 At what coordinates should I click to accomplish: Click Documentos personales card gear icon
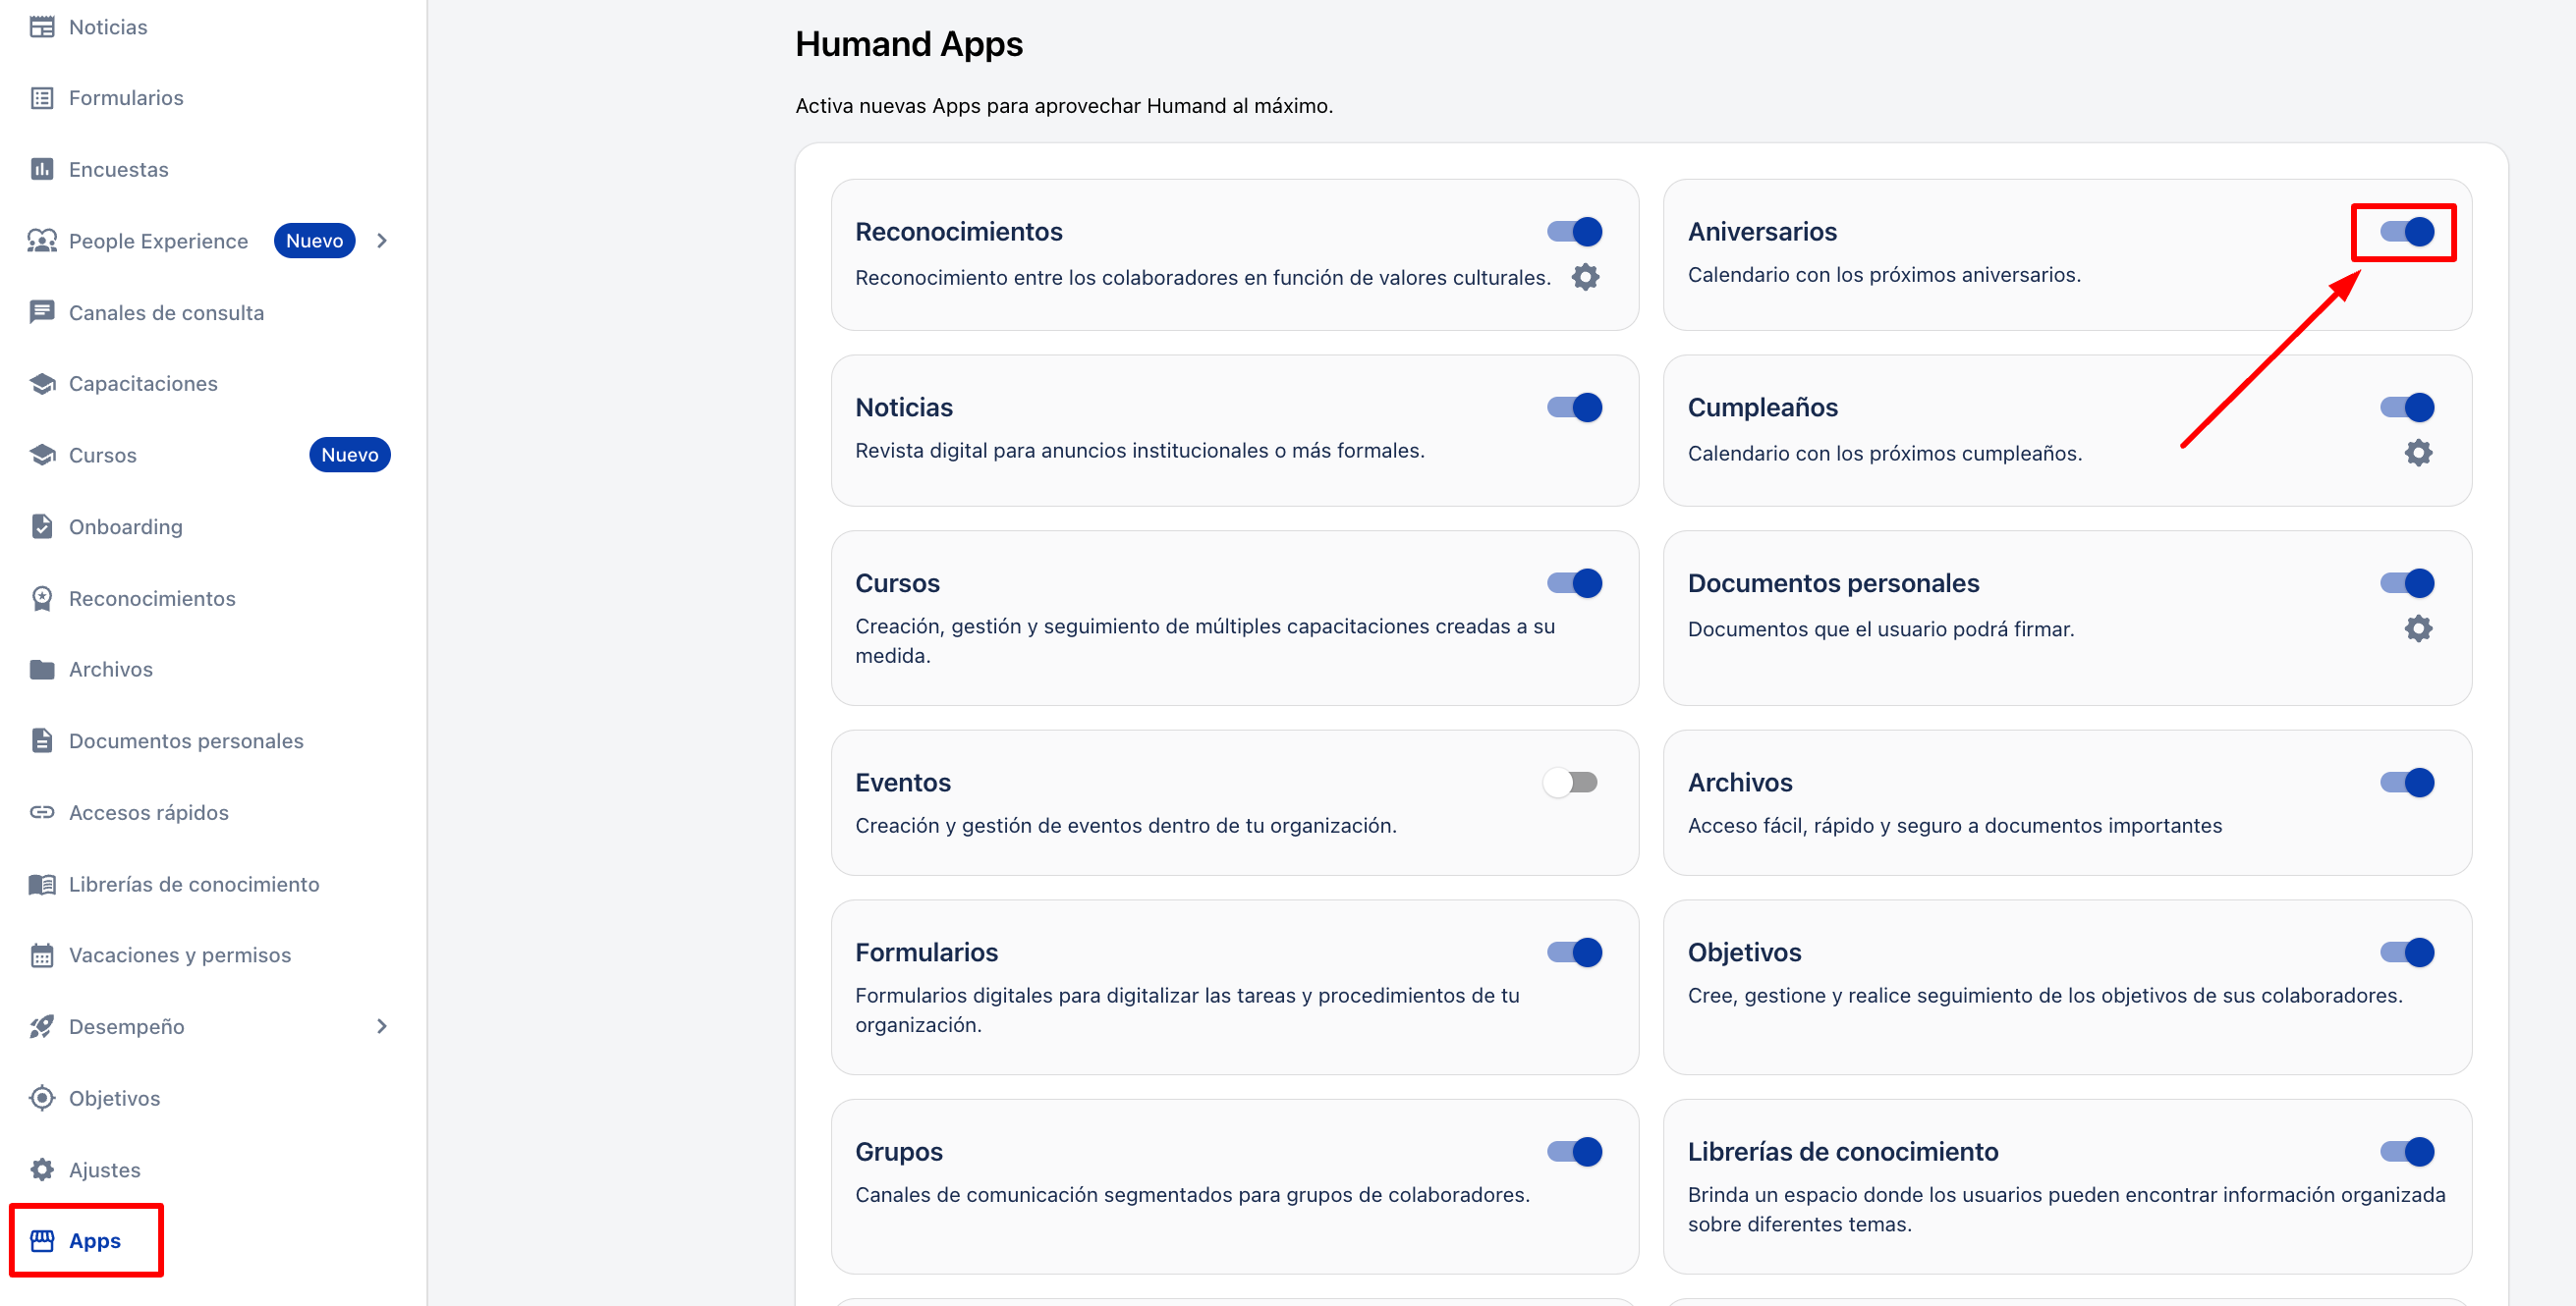tap(2417, 628)
